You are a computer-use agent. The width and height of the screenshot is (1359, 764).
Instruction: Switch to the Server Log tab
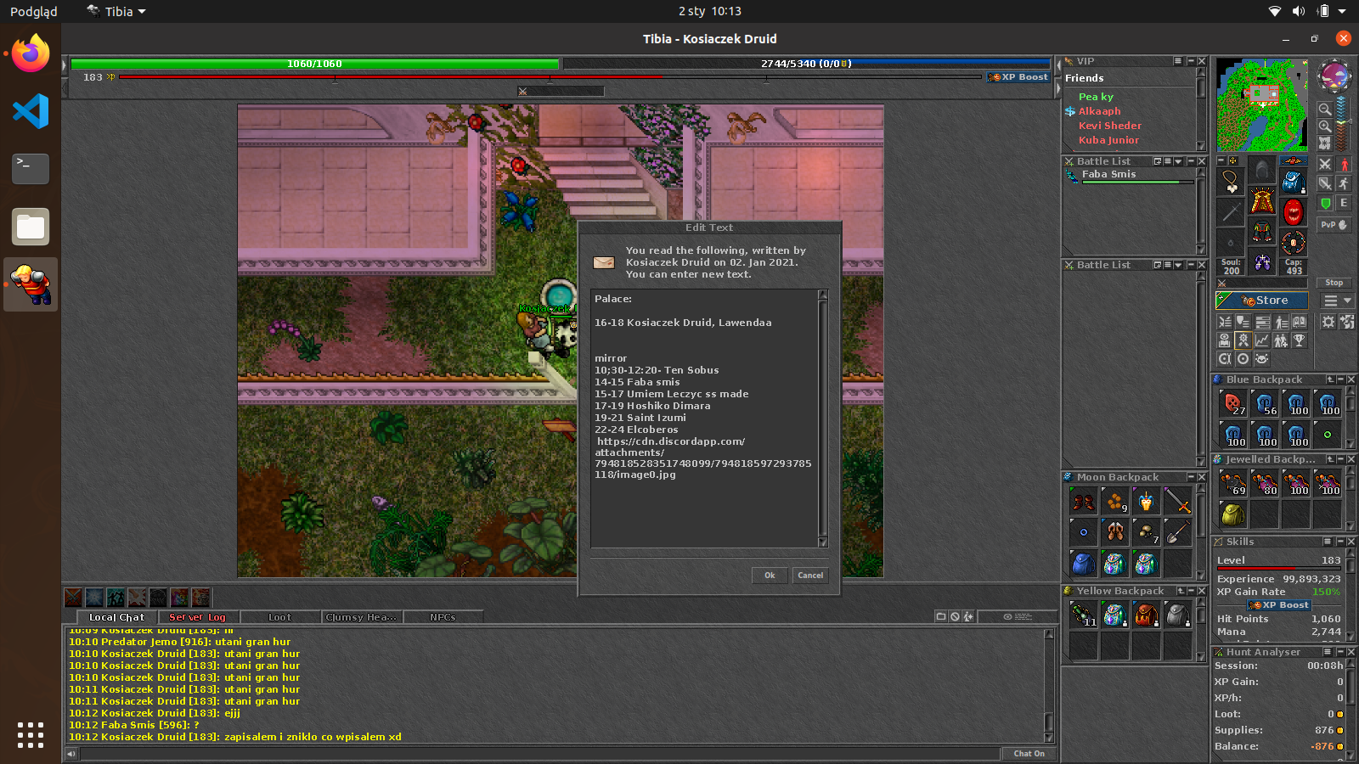(x=197, y=617)
